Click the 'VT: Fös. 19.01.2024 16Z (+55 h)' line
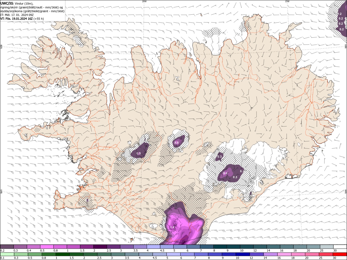The height and width of the screenshot is (260, 347). tap(22, 19)
